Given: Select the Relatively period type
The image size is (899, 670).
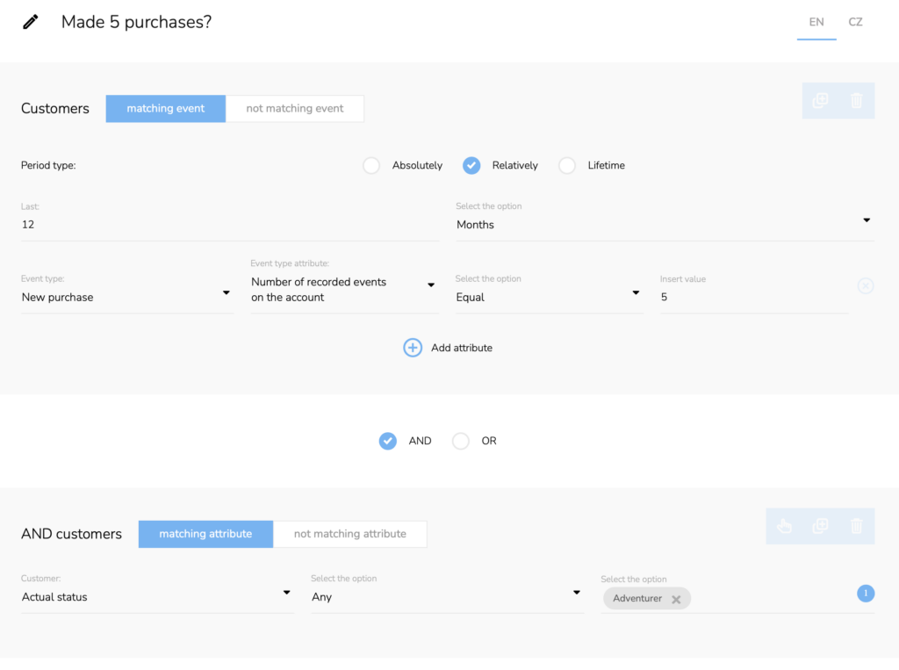Looking at the screenshot, I should tap(471, 165).
